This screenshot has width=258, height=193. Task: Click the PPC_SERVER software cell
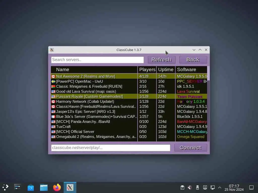[x=192, y=81]
